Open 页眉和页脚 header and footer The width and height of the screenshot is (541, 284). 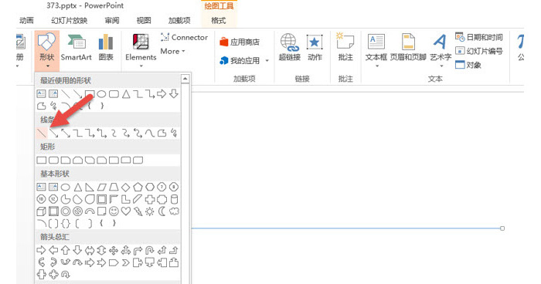click(x=408, y=47)
